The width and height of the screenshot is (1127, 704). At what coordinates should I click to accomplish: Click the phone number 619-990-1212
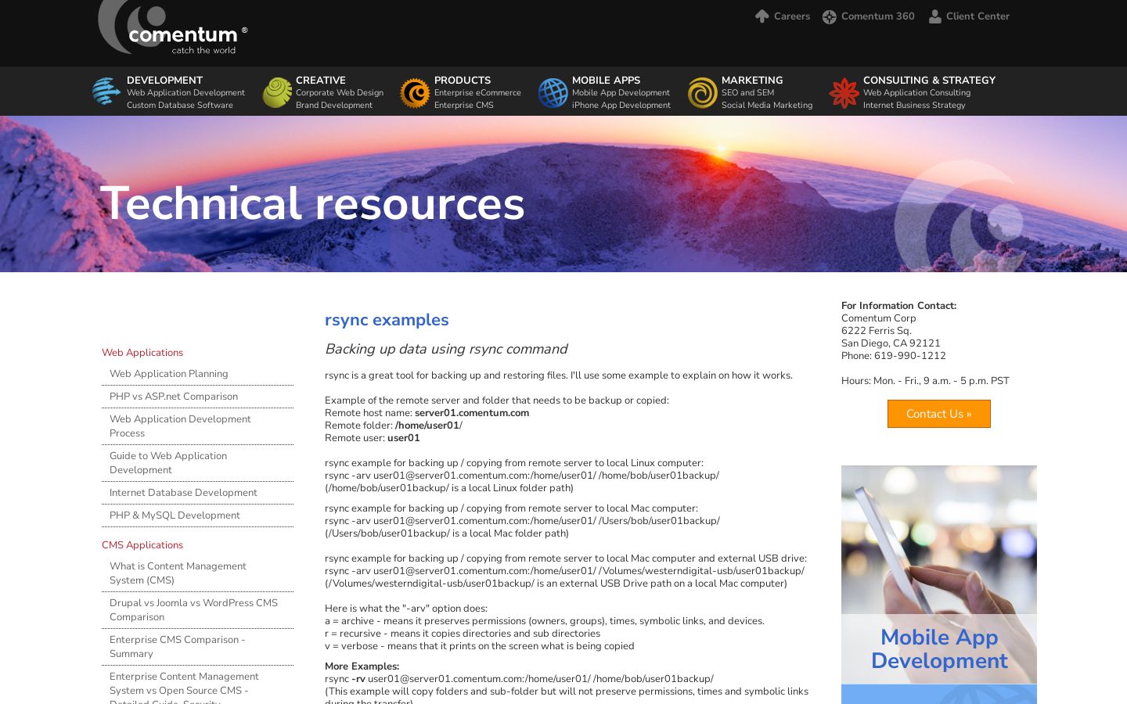[x=910, y=356]
